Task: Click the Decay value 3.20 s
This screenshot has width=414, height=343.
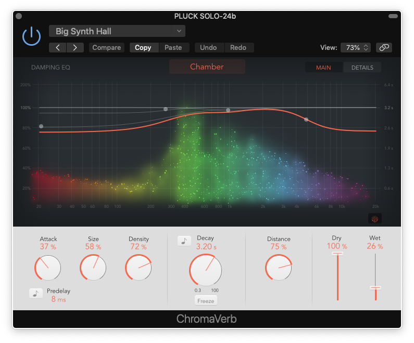Action: [206, 246]
